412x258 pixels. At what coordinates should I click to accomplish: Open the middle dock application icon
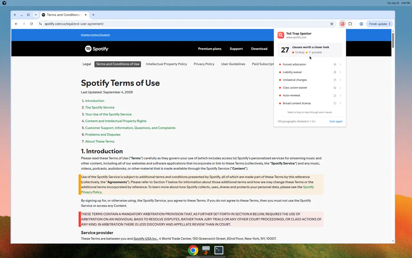(x=206, y=250)
